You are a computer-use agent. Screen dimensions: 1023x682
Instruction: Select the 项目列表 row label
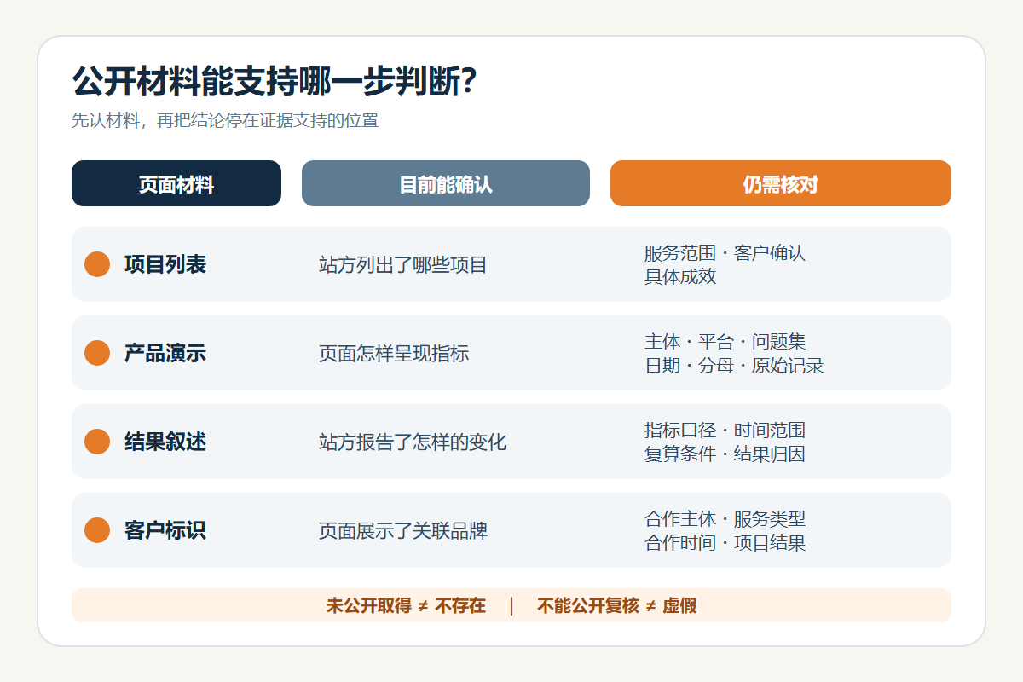(165, 264)
